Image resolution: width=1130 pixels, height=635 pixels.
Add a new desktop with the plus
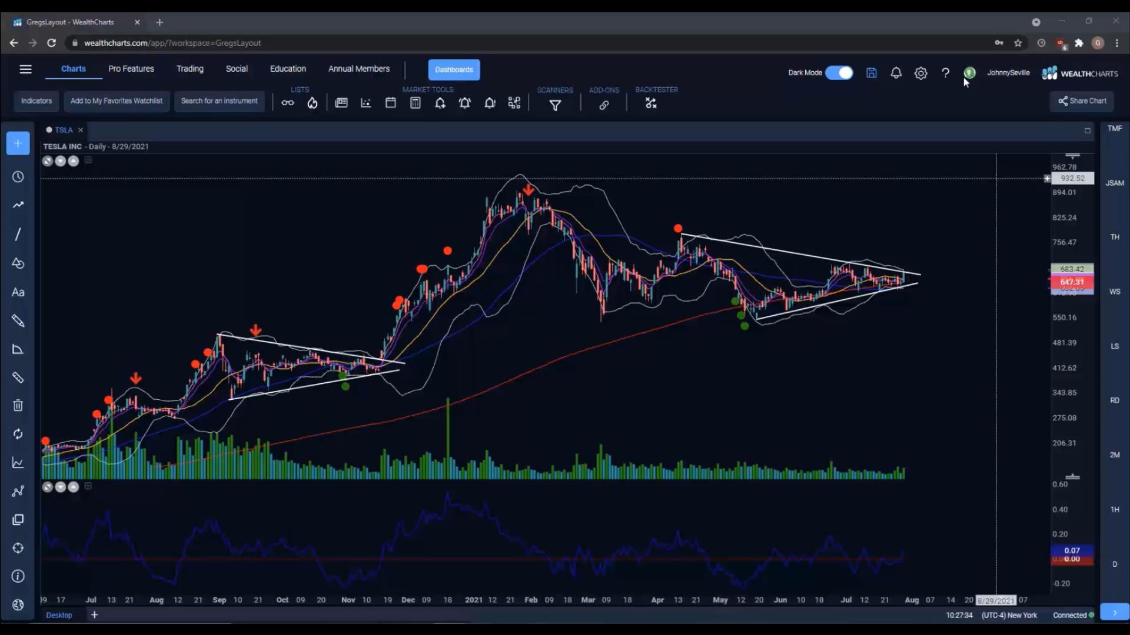94,615
